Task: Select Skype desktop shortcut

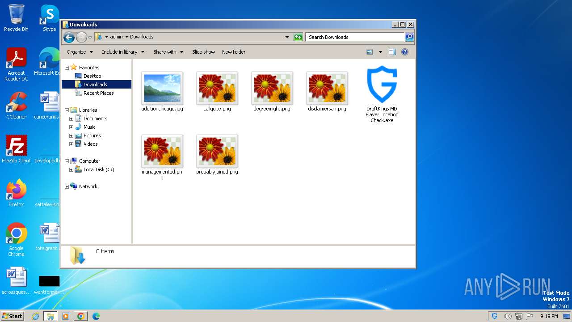Action: tap(50, 18)
